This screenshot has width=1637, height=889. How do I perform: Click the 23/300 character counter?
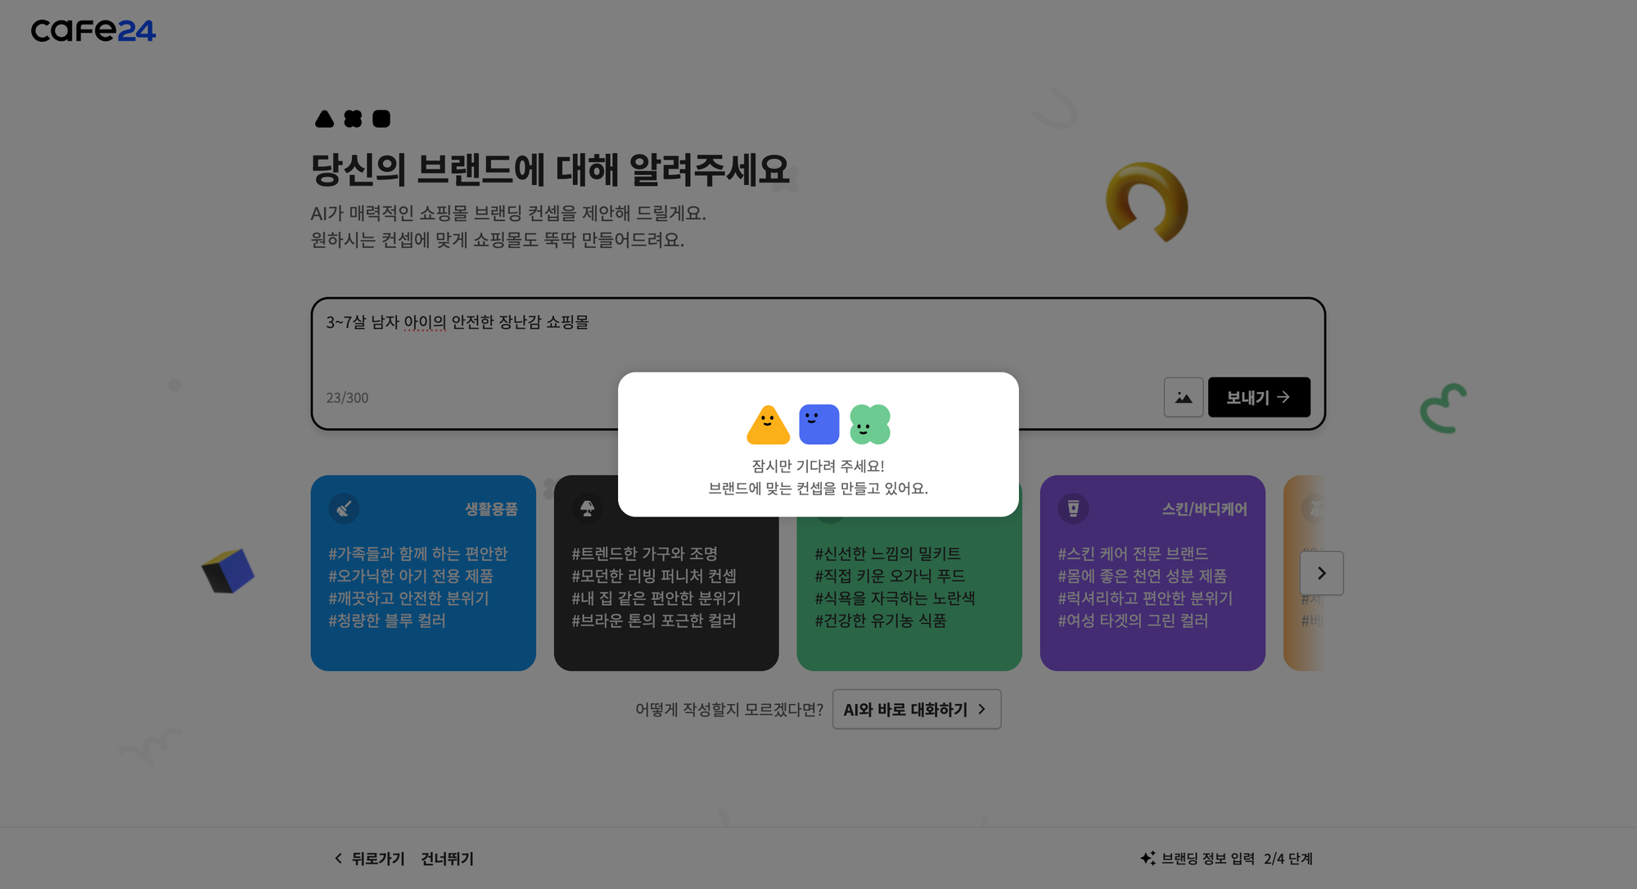coord(347,398)
